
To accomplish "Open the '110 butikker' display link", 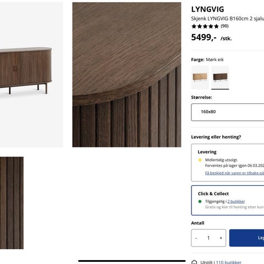I will pos(229,262).
